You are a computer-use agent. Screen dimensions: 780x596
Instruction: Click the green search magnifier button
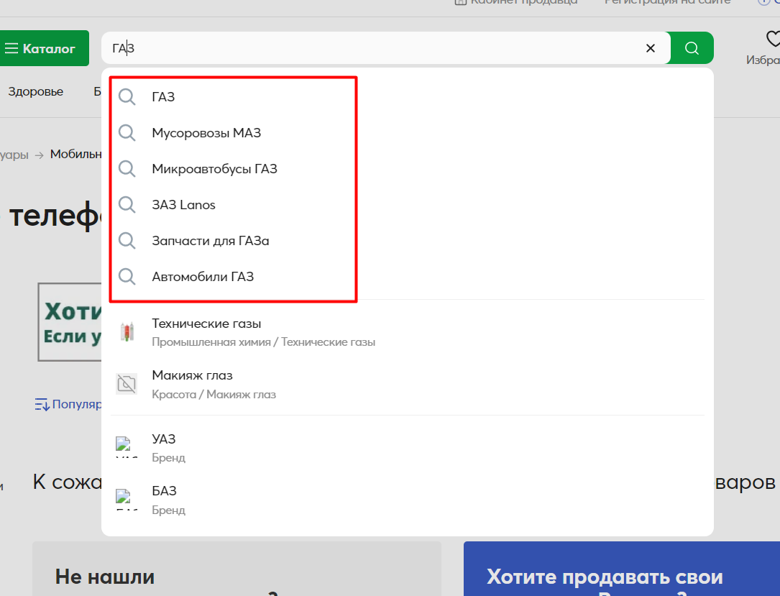click(x=692, y=48)
